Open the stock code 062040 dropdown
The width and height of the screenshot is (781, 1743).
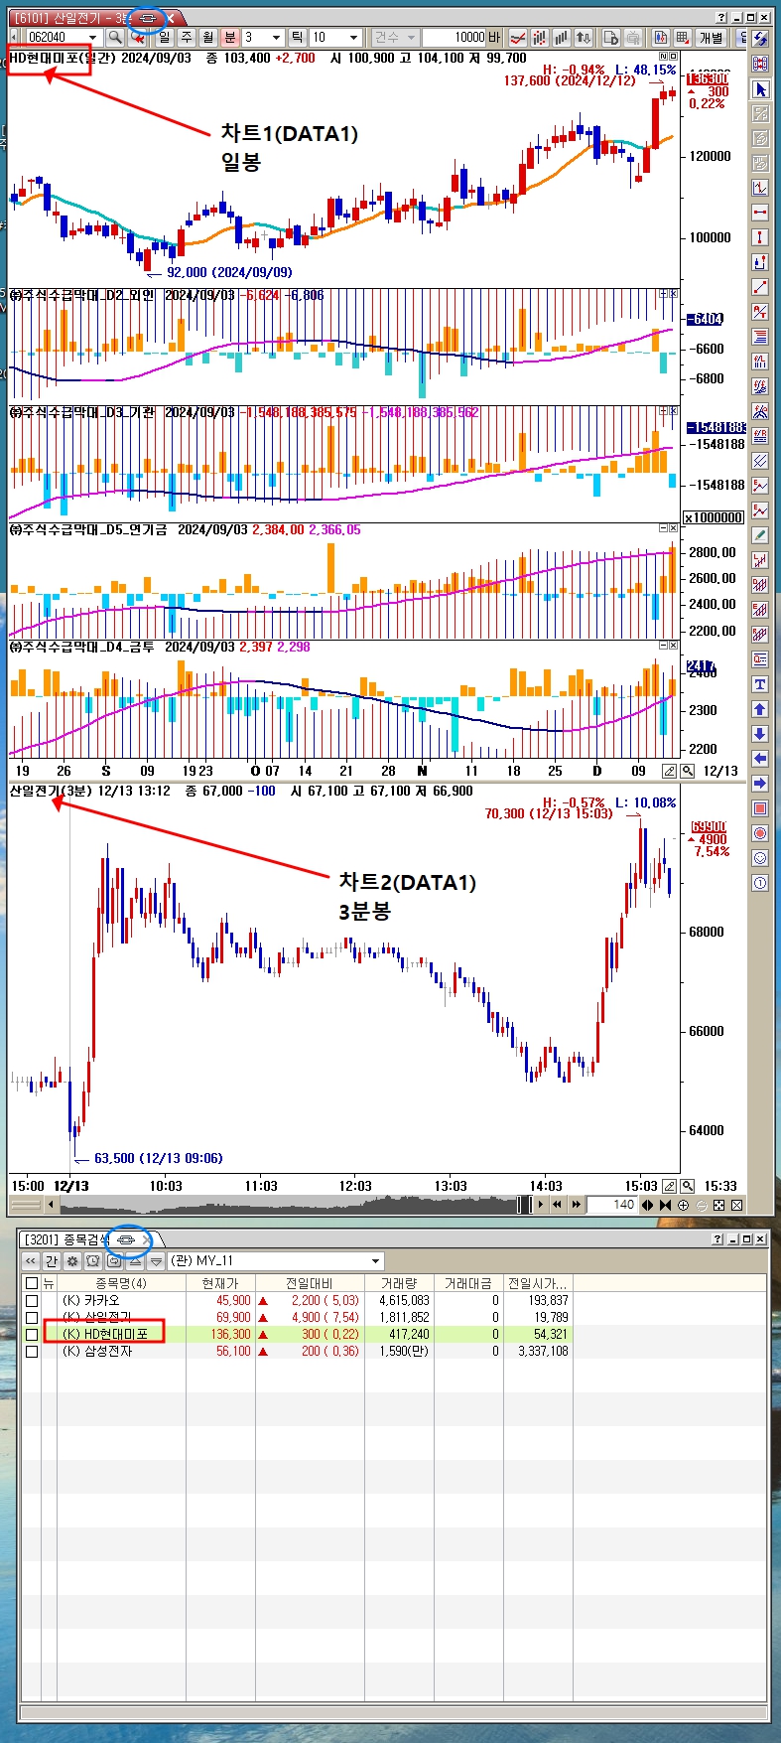click(x=93, y=38)
